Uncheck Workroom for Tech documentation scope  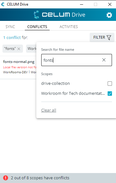pyautogui.click(x=110, y=94)
